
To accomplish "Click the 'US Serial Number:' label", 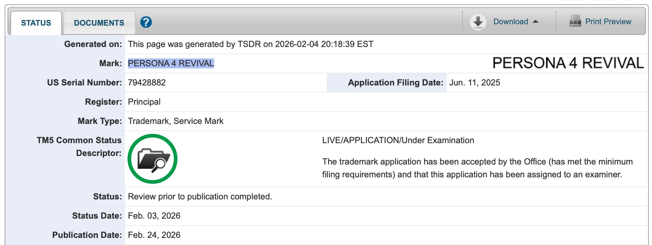I will [84, 83].
